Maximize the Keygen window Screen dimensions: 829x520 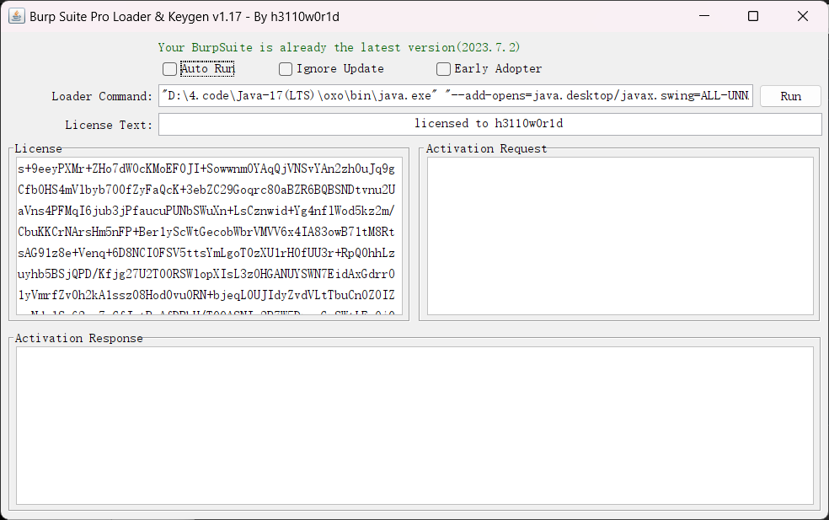[x=753, y=16]
